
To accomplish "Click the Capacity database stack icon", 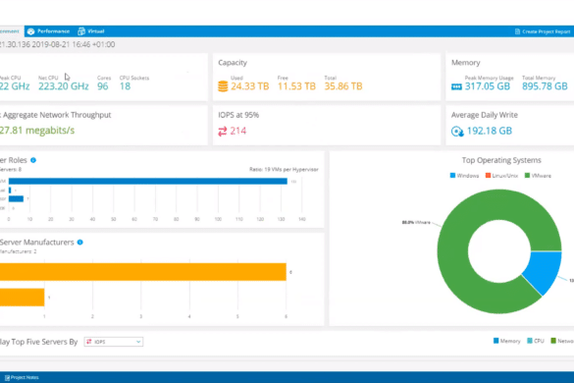I will [223, 86].
